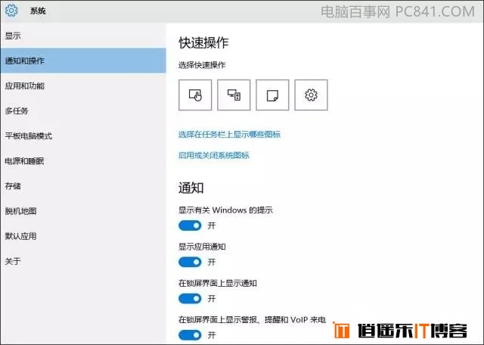Click the 系统 title text in header
This screenshot has width=484, height=345.
[x=38, y=11]
